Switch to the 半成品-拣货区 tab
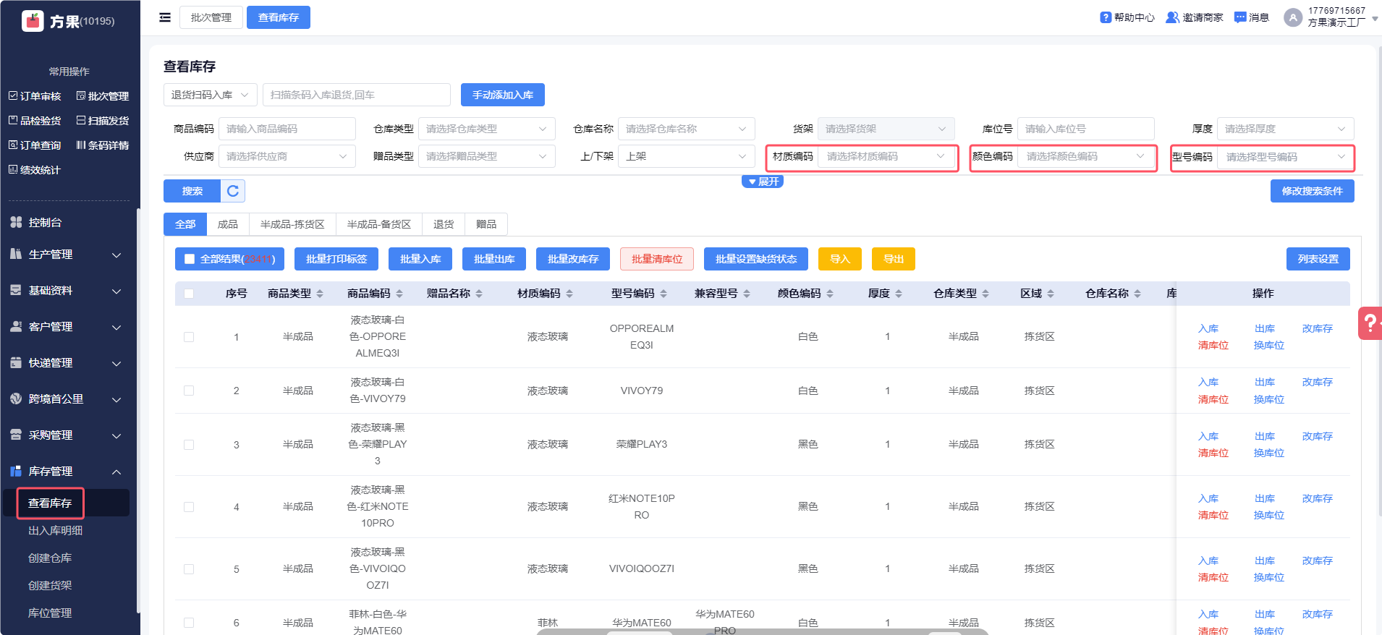The height and width of the screenshot is (635, 1382). click(x=292, y=224)
